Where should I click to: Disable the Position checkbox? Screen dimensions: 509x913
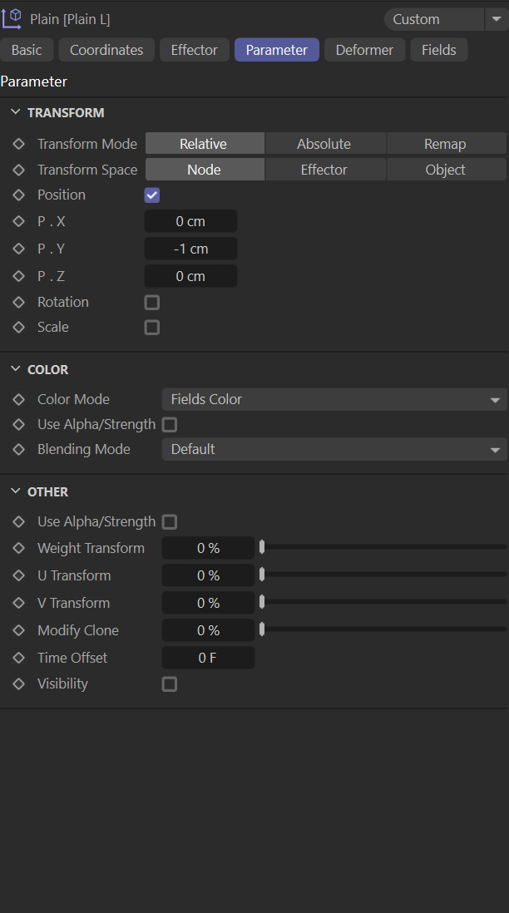[x=152, y=195]
